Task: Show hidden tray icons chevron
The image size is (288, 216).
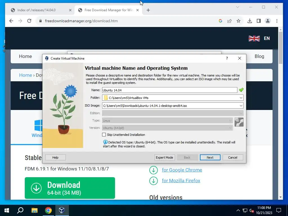Action: [x=238, y=210]
